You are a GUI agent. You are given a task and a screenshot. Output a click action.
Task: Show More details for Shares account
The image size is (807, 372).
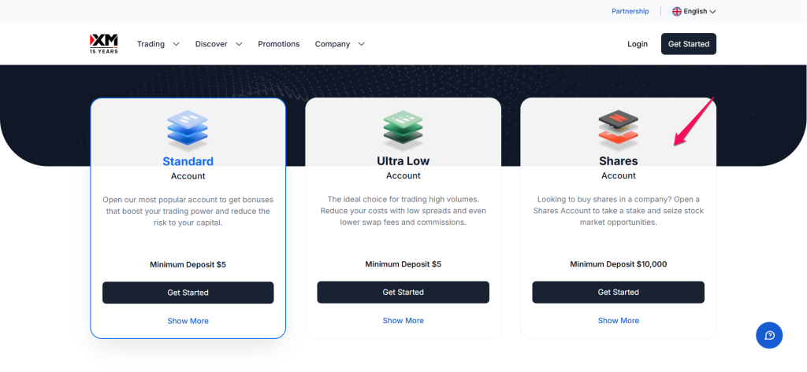point(618,321)
